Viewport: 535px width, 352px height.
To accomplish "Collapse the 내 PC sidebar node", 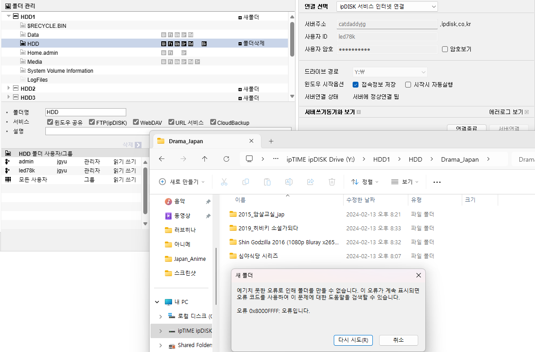I will (x=157, y=302).
